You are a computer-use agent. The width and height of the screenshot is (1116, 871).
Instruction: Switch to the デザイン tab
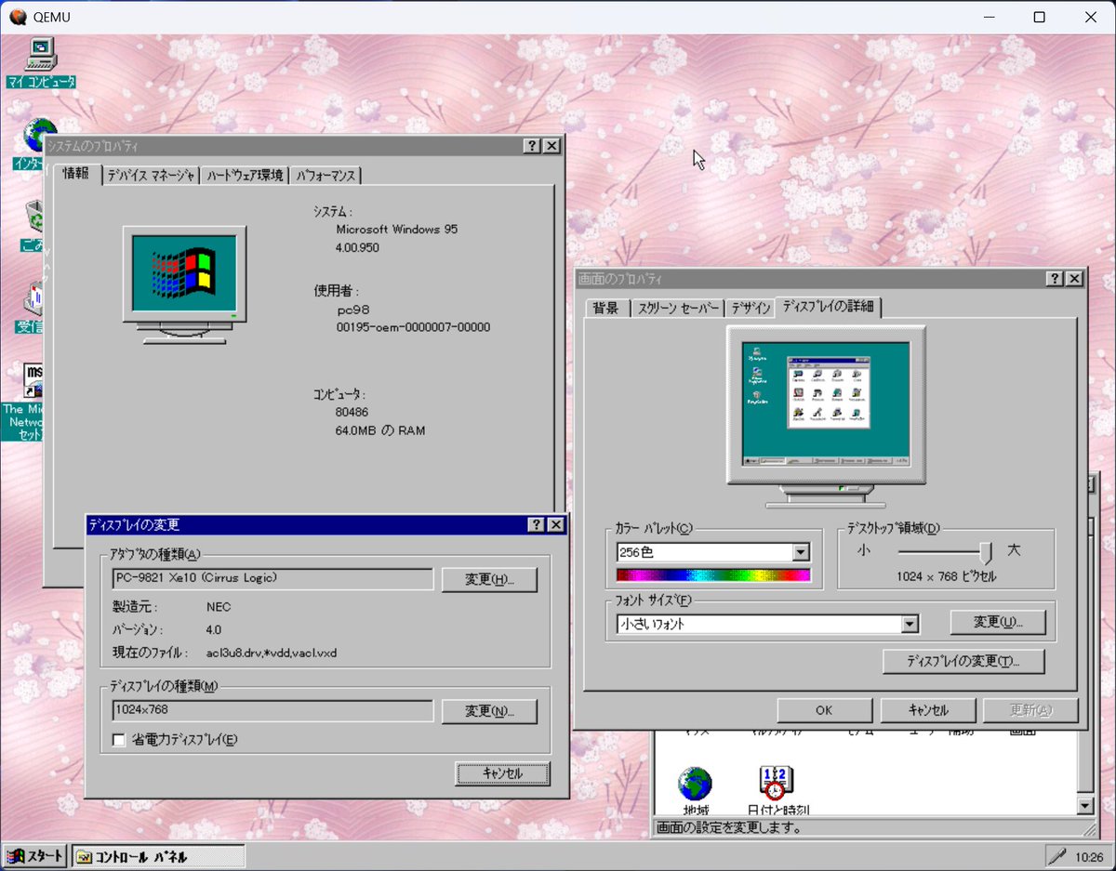coord(750,308)
